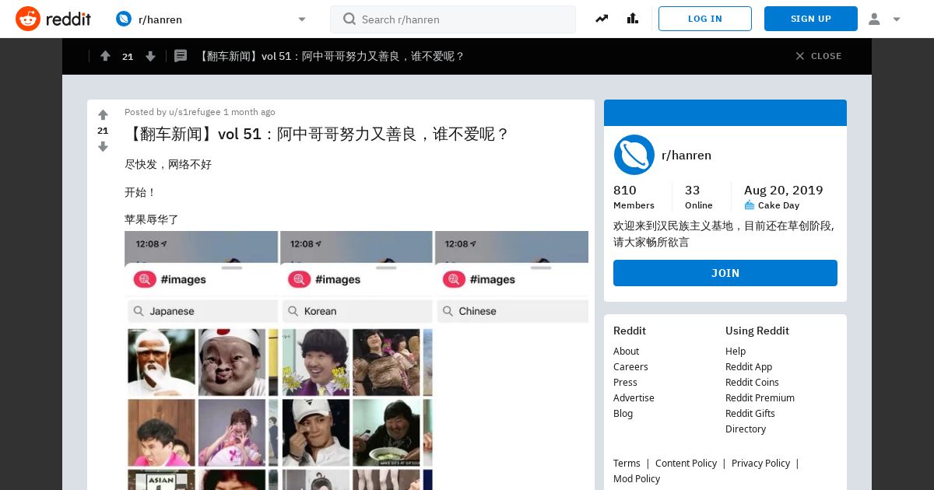Image resolution: width=934 pixels, height=490 pixels.
Task: Open the Advertise footer link
Action: [634, 397]
